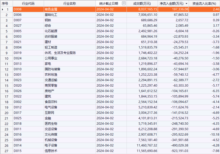The width and height of the screenshot is (220, 154).
Task: Click industry code D025 for 金融
Action: 18,118
